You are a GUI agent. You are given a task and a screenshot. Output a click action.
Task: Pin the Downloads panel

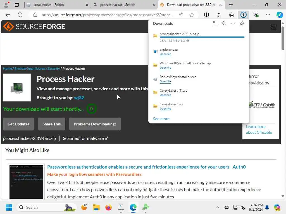[242, 23]
